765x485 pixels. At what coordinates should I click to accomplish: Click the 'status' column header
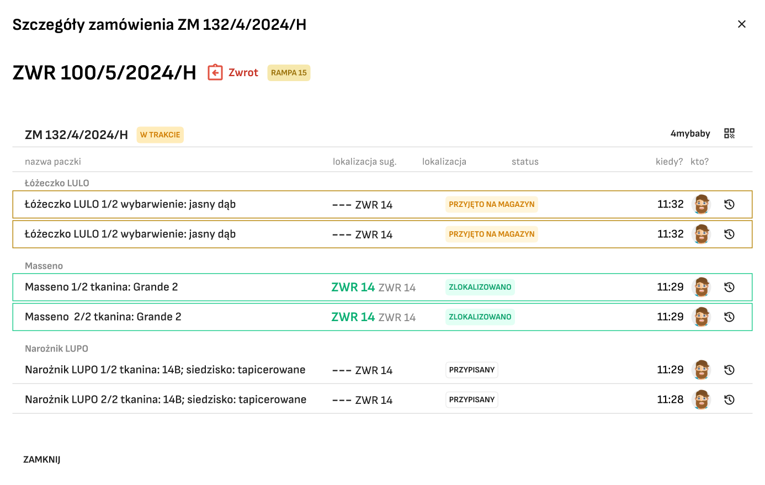click(525, 162)
